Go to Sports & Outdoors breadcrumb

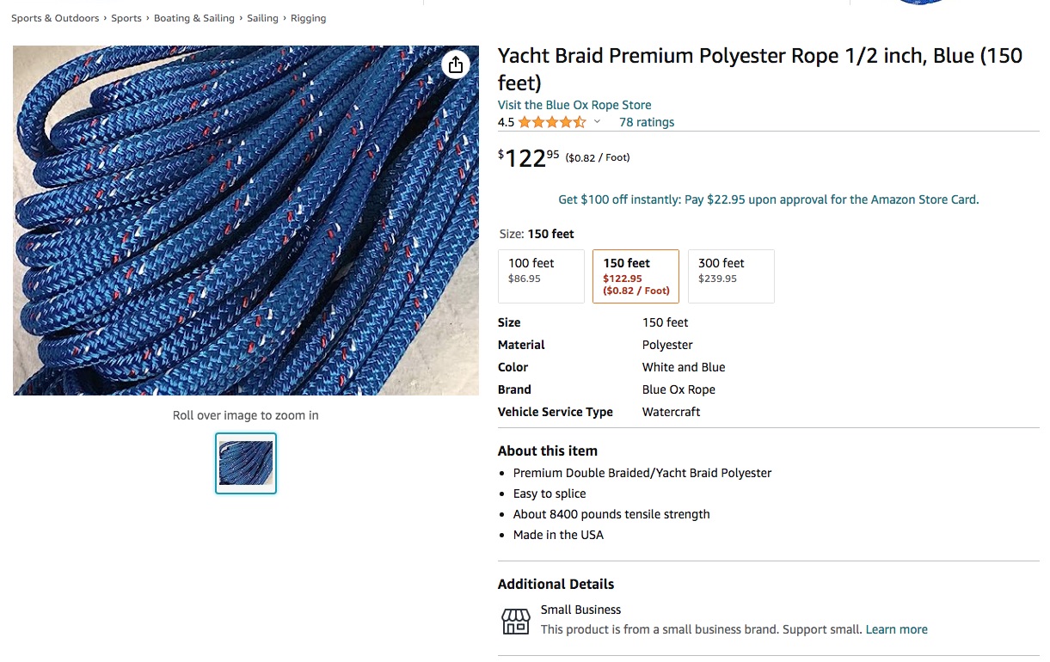(55, 18)
